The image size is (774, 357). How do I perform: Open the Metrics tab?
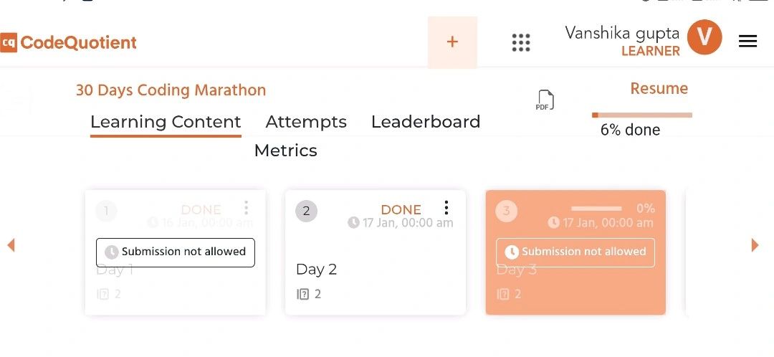(285, 150)
